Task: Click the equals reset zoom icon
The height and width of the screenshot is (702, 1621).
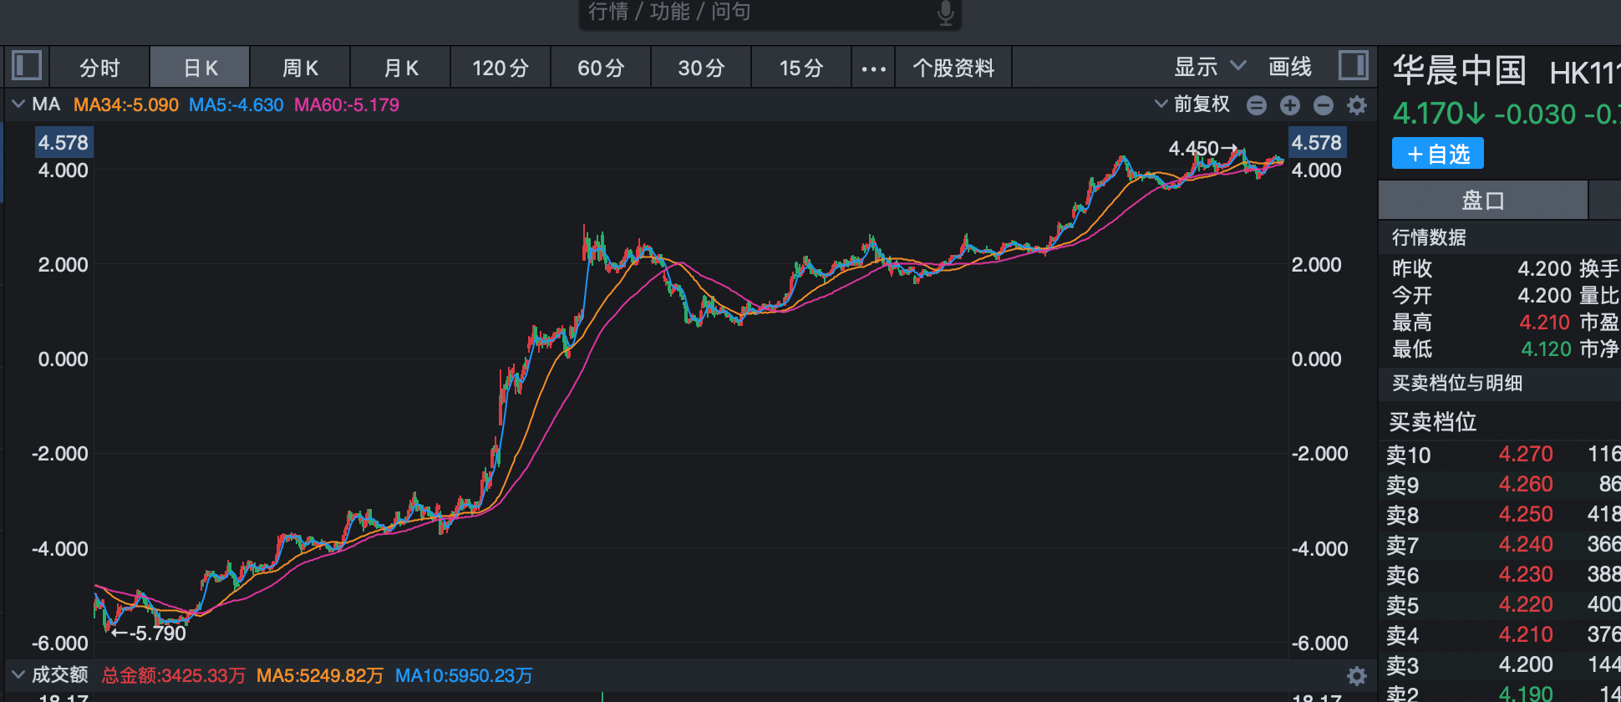Action: coord(1256,105)
